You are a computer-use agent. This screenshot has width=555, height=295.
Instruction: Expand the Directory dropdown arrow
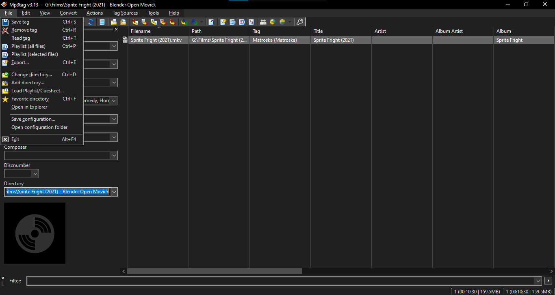coord(114,192)
